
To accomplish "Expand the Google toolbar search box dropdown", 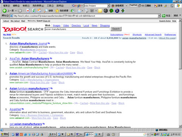I will point(109,6).
